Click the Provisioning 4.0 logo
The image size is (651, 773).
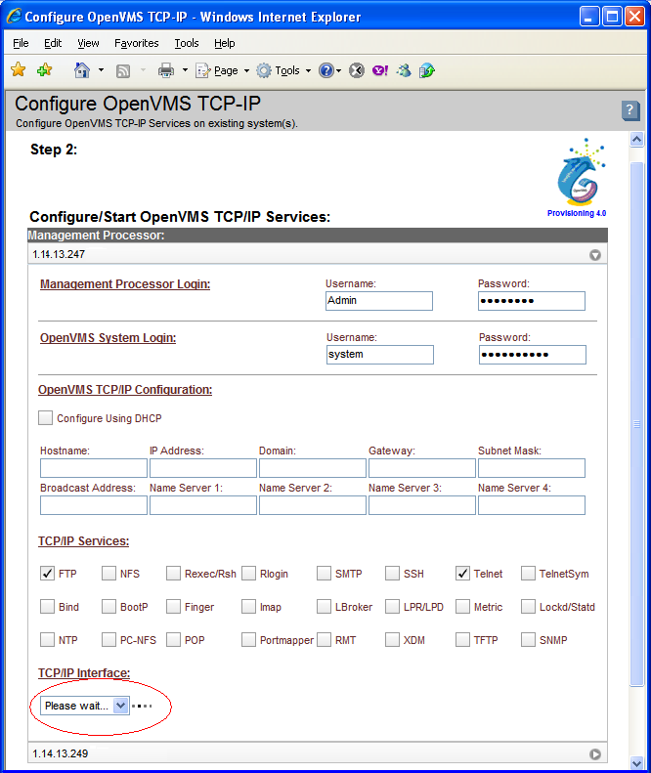click(577, 178)
